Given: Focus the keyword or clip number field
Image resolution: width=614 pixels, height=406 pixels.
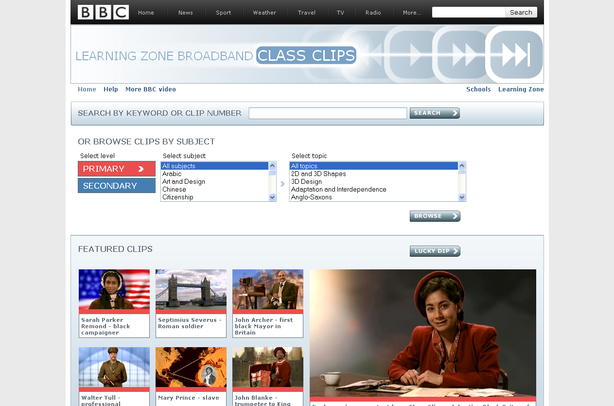Looking at the screenshot, I should click(x=328, y=113).
